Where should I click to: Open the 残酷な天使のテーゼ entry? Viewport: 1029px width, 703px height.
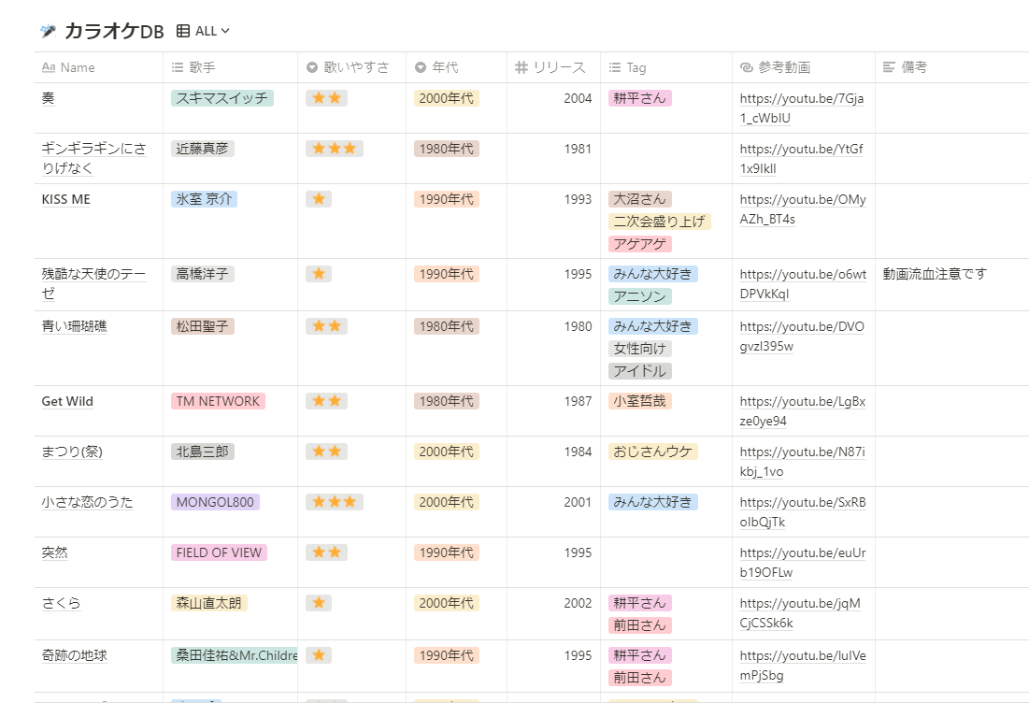pyautogui.click(x=93, y=283)
